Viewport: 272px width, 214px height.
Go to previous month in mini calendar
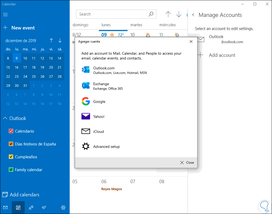tap(51, 41)
